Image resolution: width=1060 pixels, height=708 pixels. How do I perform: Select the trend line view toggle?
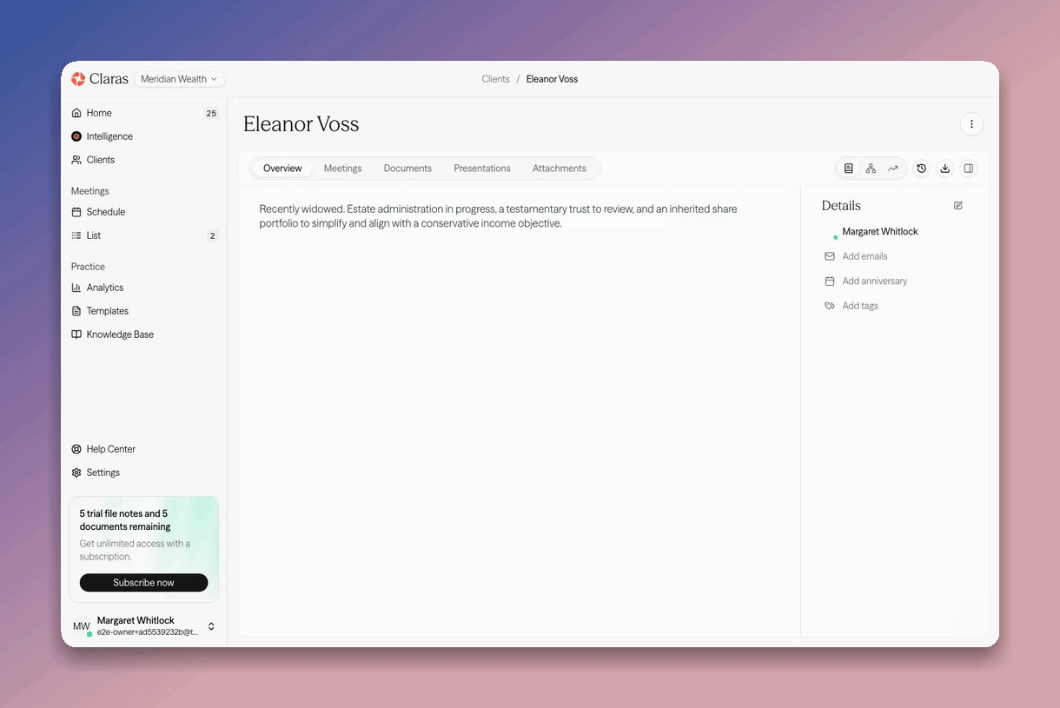click(x=892, y=169)
